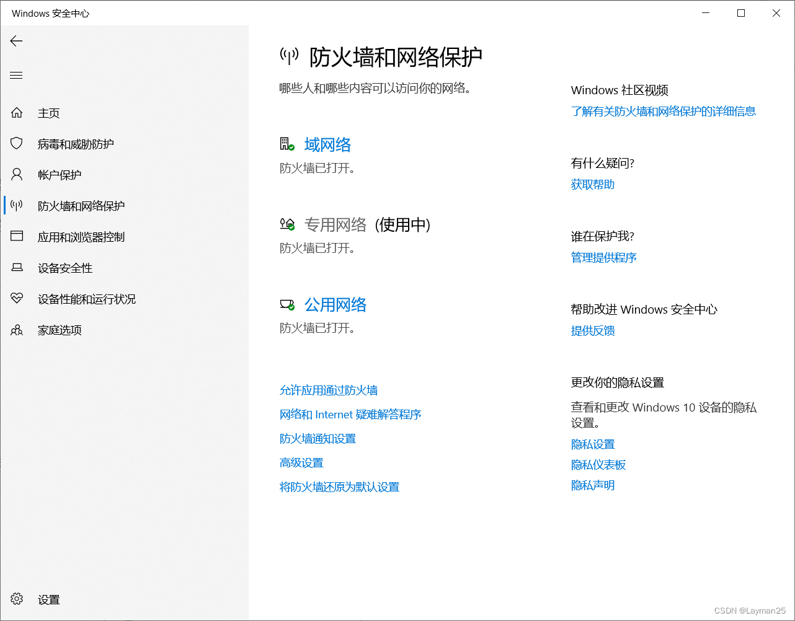Open the 公用网络 firewall settings link
Screen dimensions: 795x621
point(335,304)
